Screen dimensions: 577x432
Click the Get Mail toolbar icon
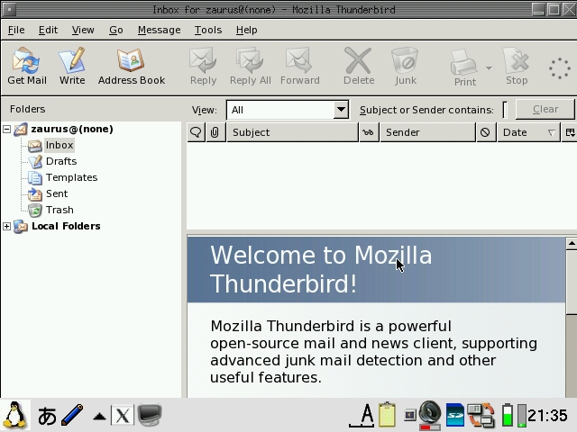27,67
